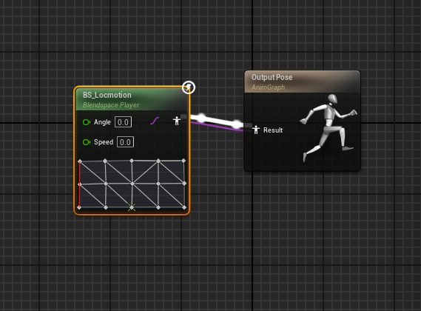Image resolution: width=421 pixels, height=311 pixels.
Task: Select the BS_Locmotion node title
Action: click(x=107, y=95)
